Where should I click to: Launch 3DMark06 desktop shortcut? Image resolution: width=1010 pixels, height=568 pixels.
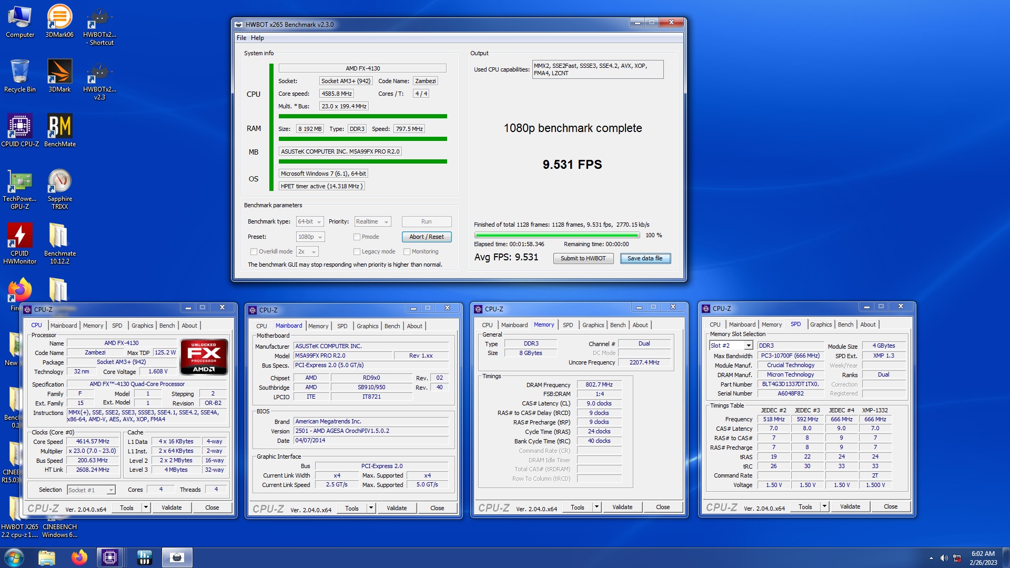(x=59, y=22)
